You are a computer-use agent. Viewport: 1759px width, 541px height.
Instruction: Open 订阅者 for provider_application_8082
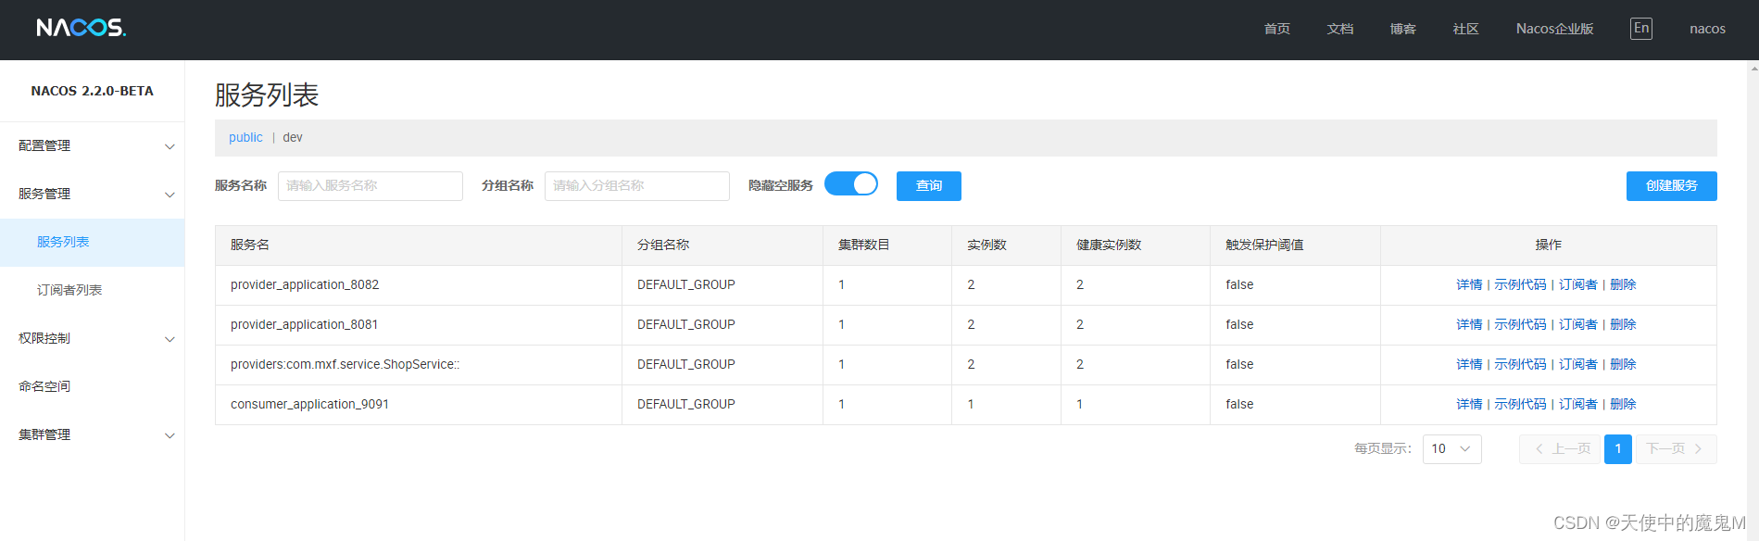click(1578, 284)
